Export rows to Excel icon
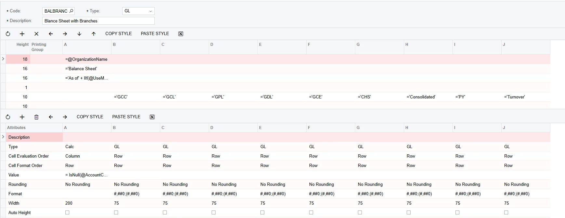This screenshot has width=565, height=218. pos(181,34)
